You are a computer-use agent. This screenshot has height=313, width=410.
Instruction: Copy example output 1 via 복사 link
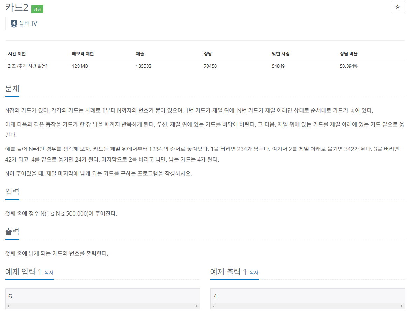tap(254, 272)
